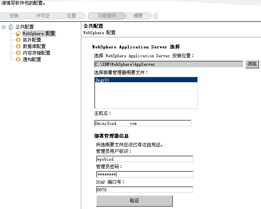Click the small last step indicator after 摘要
The height and width of the screenshot is (209, 261).
coord(156,16)
